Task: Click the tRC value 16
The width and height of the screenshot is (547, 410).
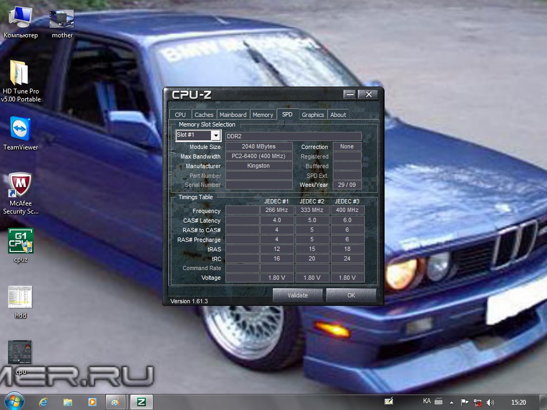Action: 277,258
